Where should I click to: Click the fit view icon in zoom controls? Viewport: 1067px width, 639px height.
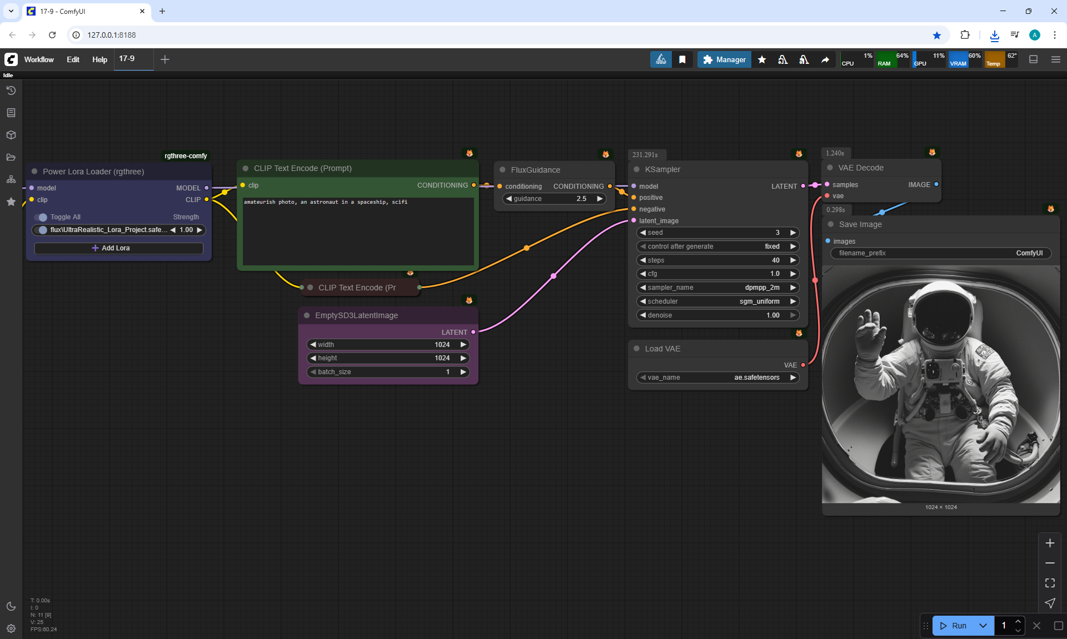click(1050, 583)
